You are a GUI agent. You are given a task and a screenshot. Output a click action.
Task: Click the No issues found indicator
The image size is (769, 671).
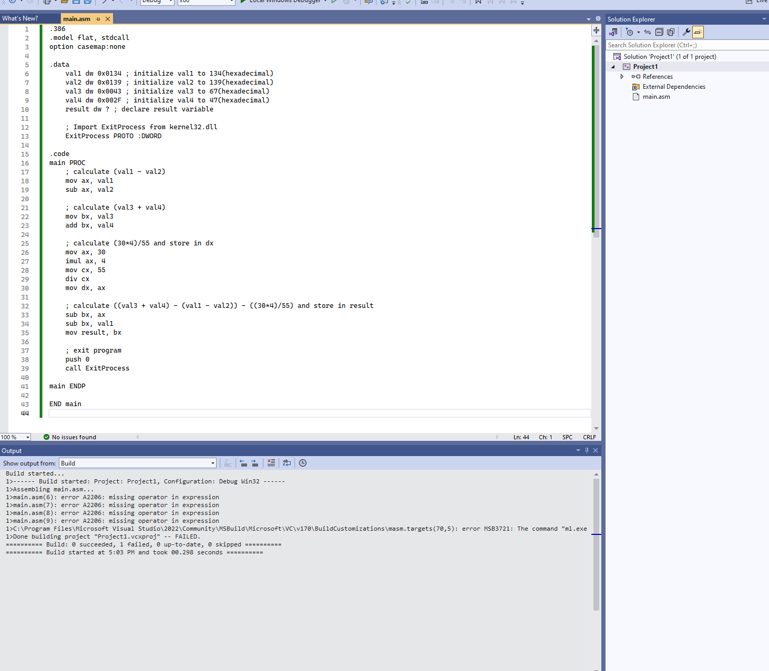coord(69,437)
